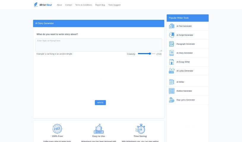242x142 pixels.
Task: Click the Rap Lyrics Generator icon
Action: (x=171, y=100)
